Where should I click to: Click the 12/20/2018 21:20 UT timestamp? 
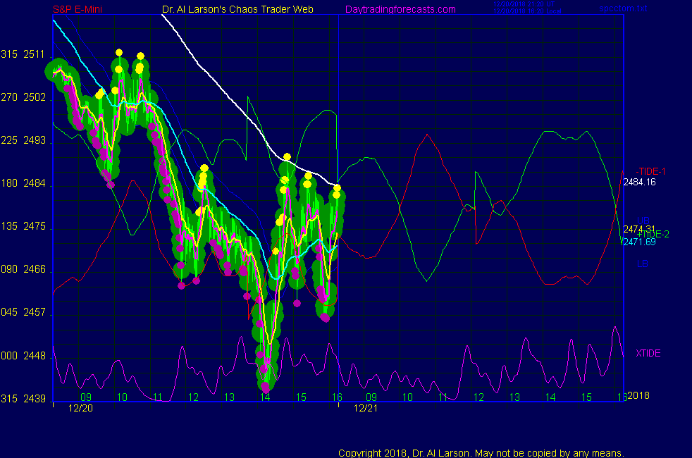[525, 4]
